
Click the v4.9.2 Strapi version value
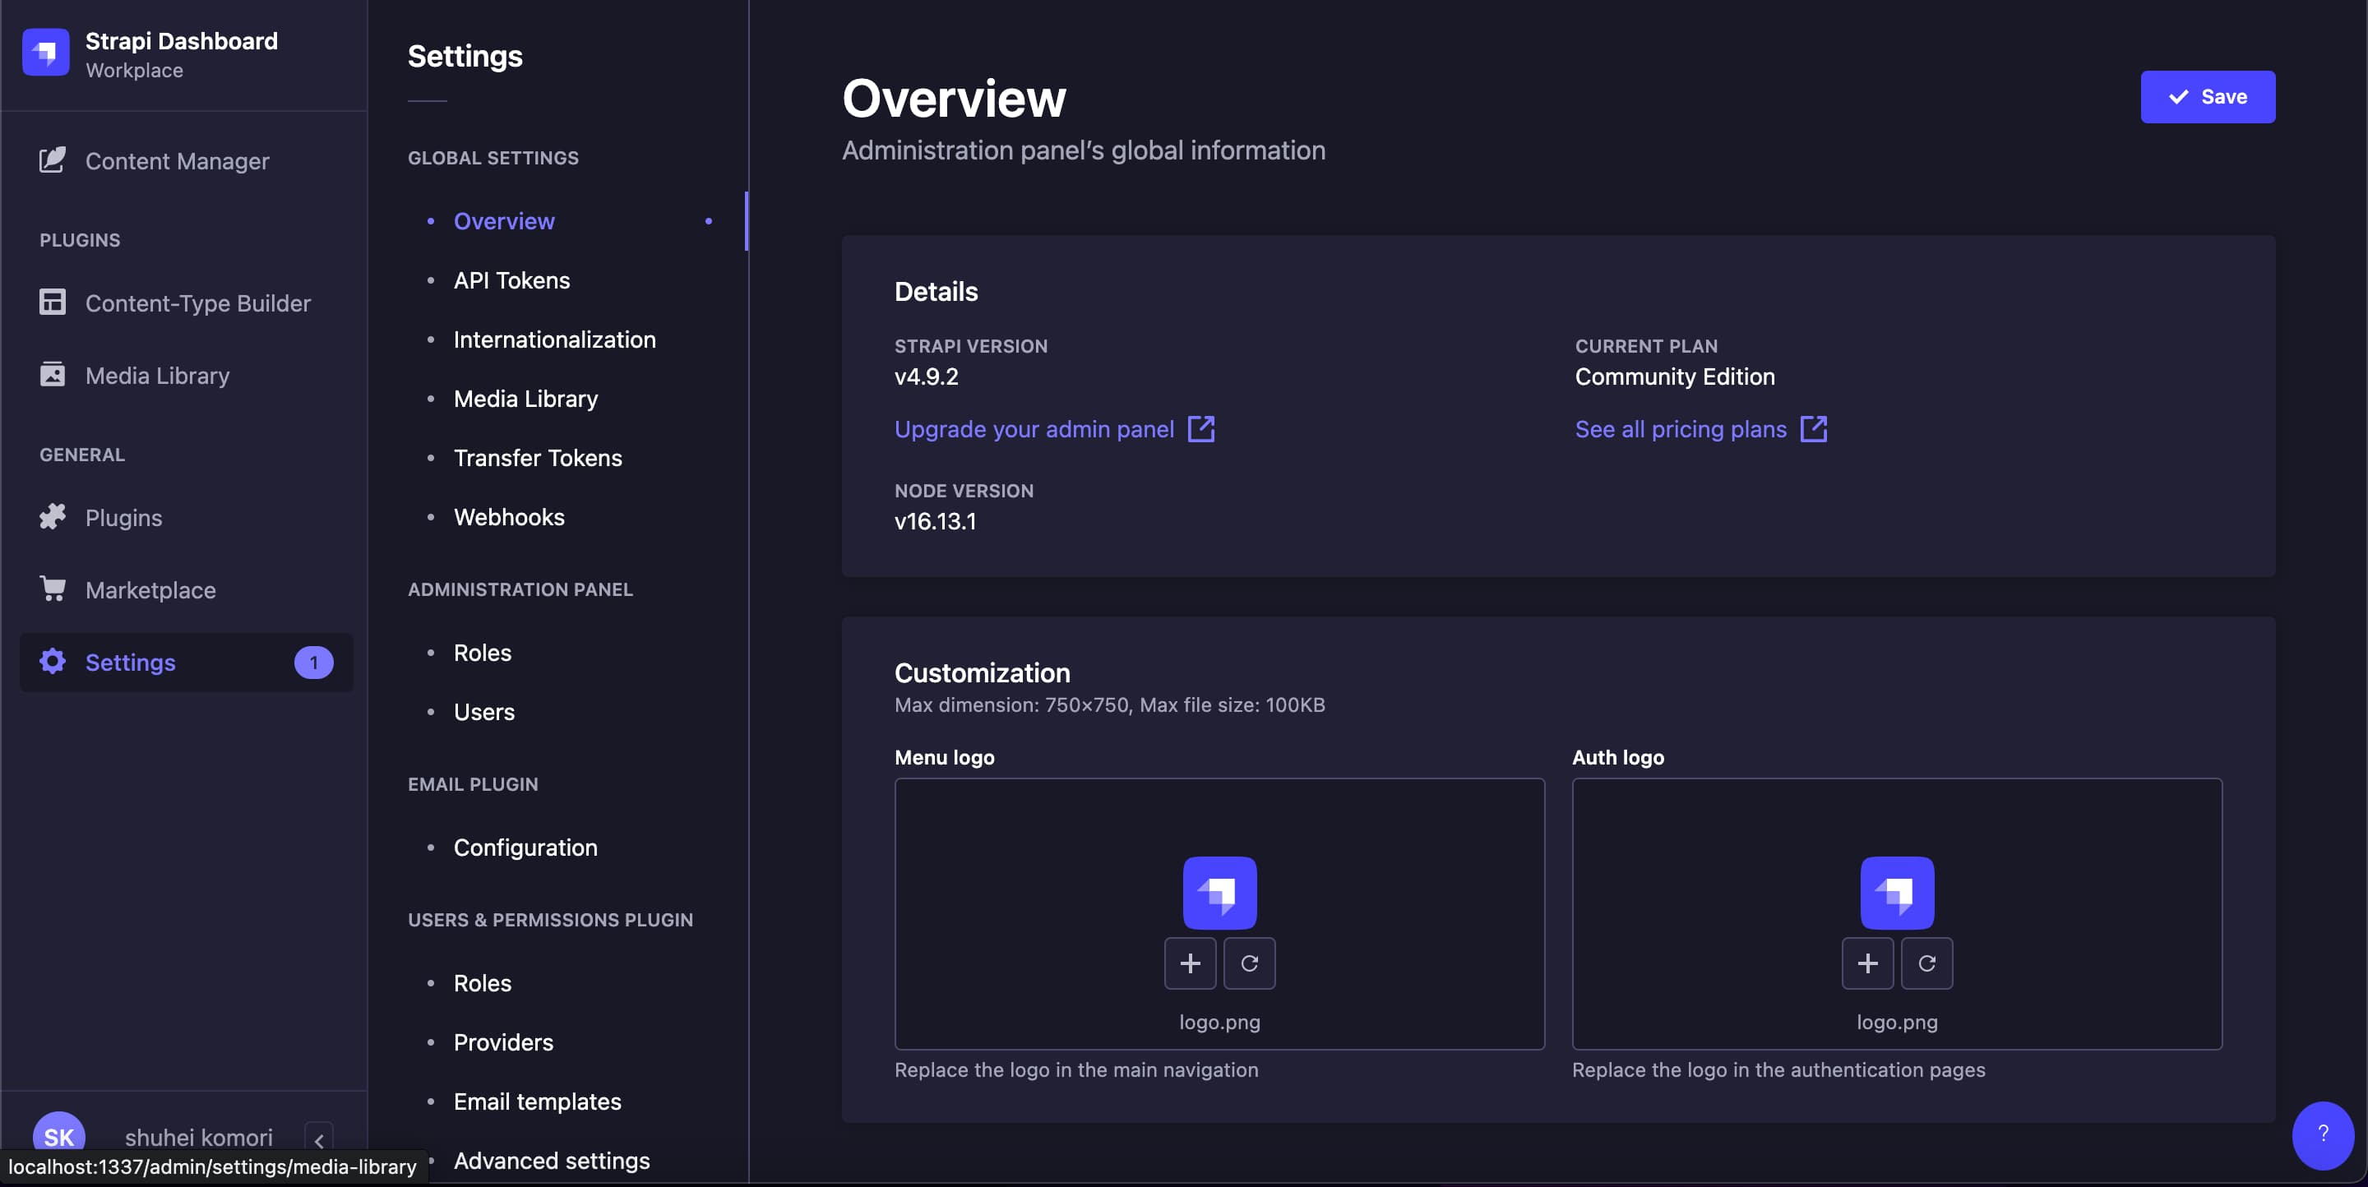pos(926,376)
